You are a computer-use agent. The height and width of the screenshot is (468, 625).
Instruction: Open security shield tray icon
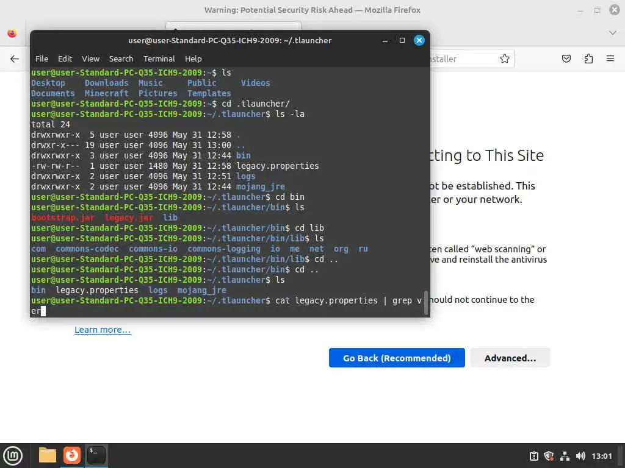(549, 456)
